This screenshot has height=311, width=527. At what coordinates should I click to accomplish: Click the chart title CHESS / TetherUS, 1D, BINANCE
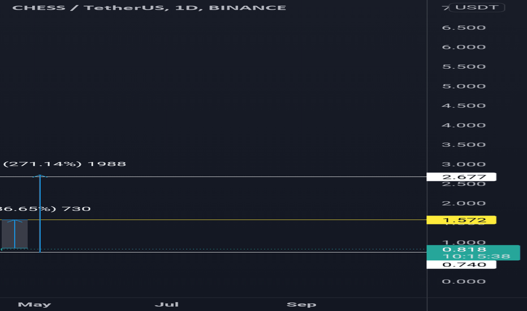[x=149, y=8]
